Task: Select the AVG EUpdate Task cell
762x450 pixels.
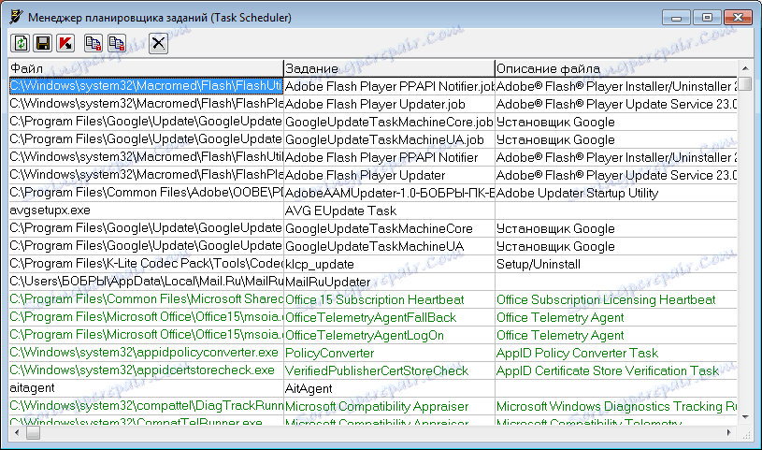Action: [x=389, y=210]
